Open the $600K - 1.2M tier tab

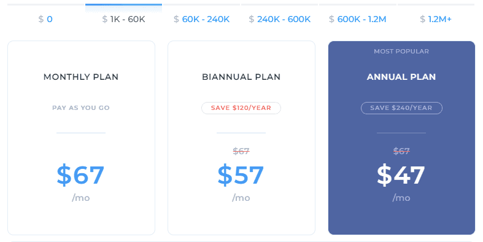(x=357, y=19)
